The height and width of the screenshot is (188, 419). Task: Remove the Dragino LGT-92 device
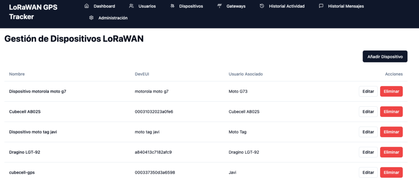[x=391, y=152]
